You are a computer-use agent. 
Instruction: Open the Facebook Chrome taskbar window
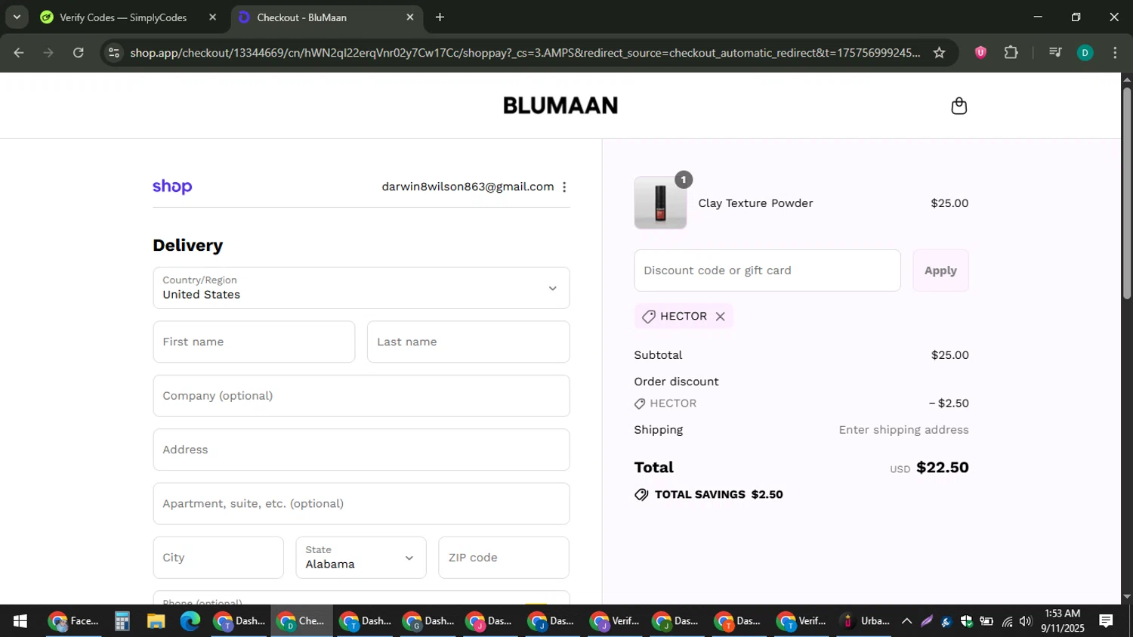tap(74, 621)
